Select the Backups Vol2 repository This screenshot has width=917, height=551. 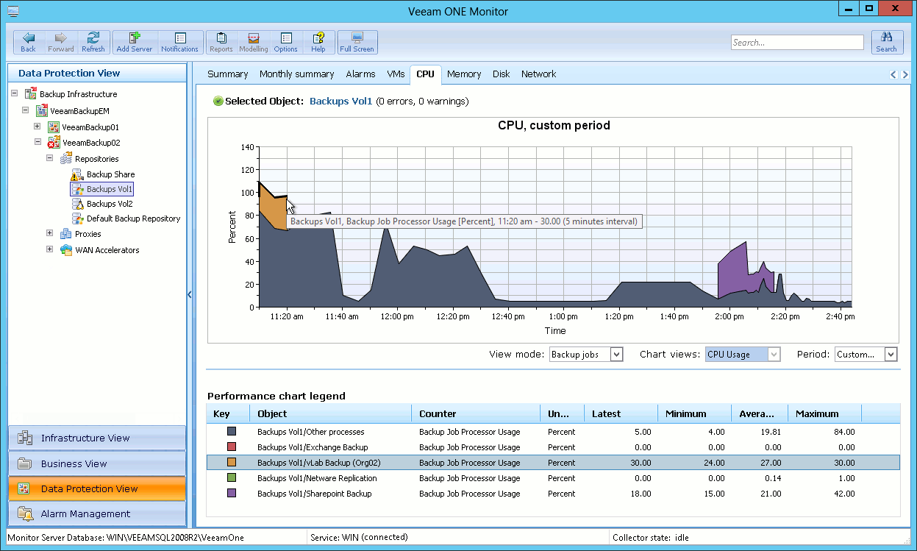110,204
